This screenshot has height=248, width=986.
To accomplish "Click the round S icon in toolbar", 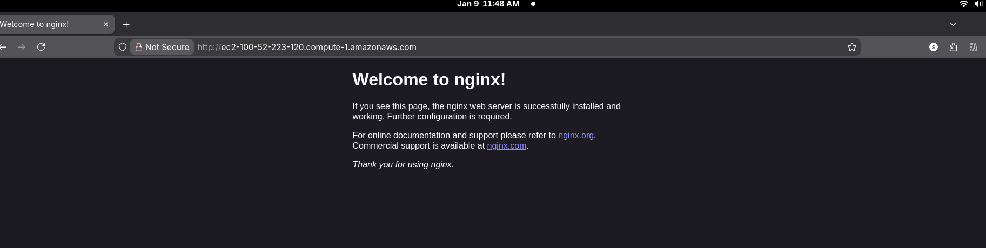I will coord(934,48).
